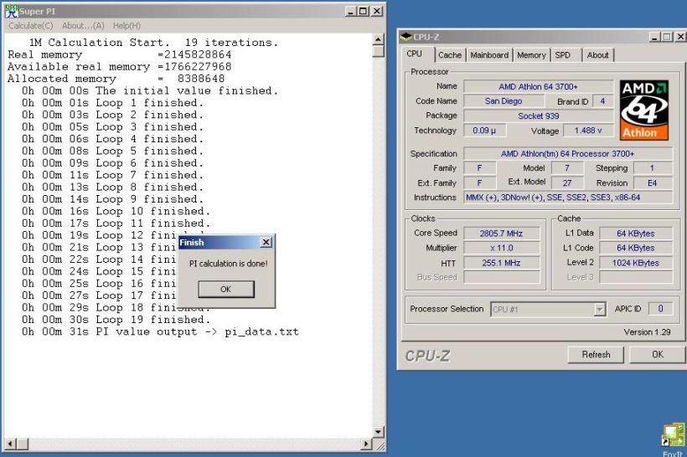This screenshot has height=457, width=687.
Task: Click OK in the Finish dialog
Action: 225,289
